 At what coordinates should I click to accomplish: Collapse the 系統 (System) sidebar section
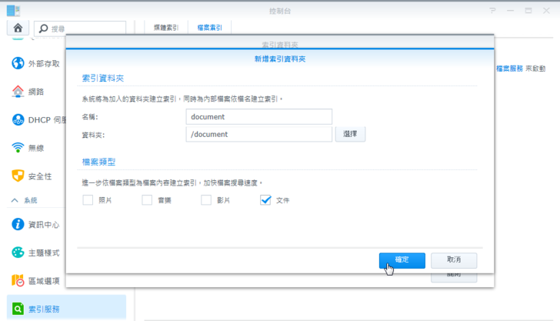coord(15,200)
